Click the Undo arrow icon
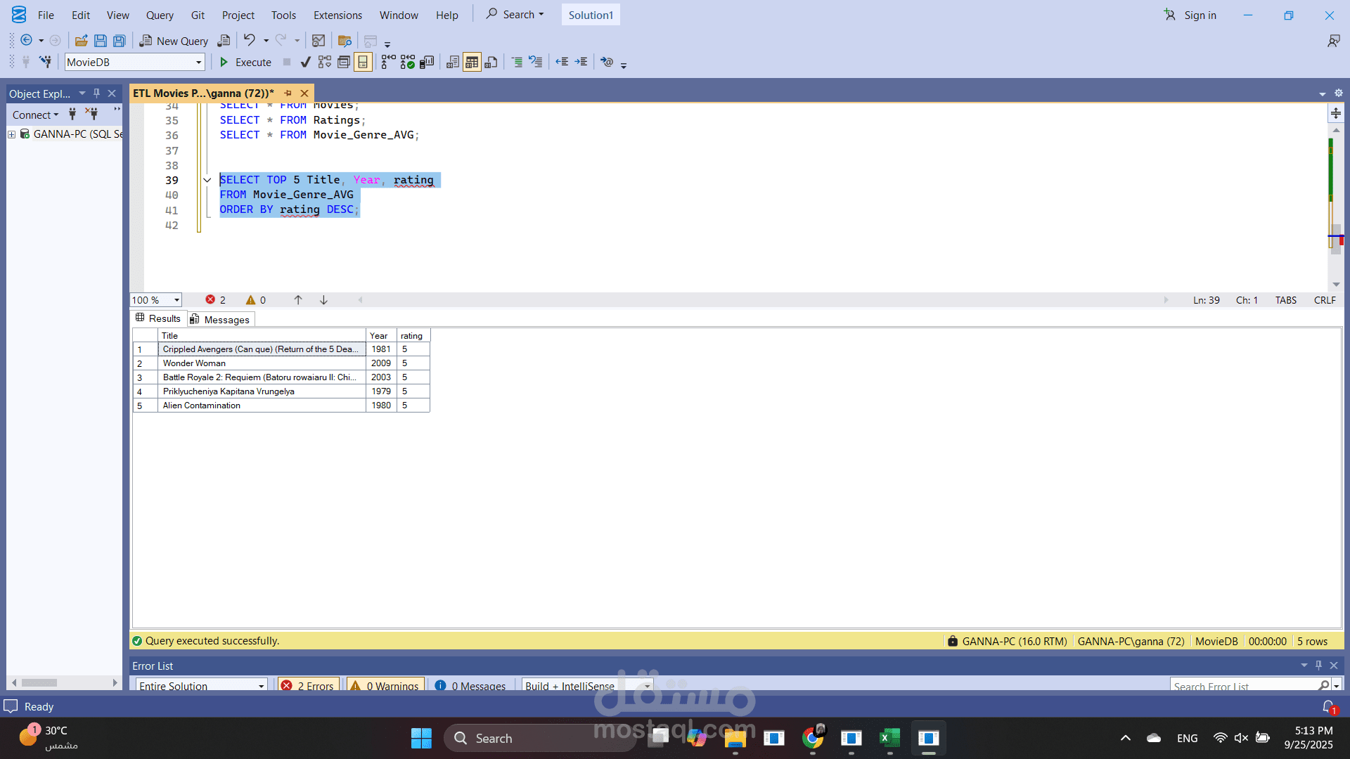Screen dimensions: 1350x759 pyautogui.click(x=249, y=40)
